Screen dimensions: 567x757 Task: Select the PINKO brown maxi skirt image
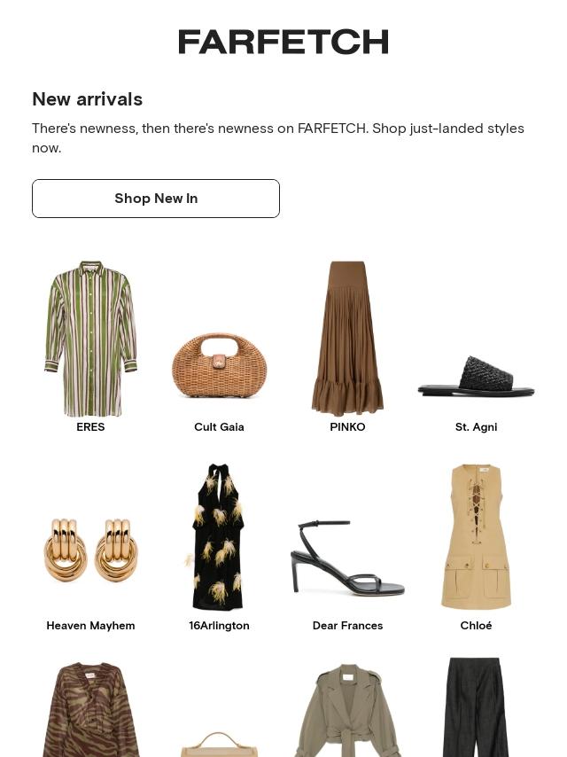[347, 339]
